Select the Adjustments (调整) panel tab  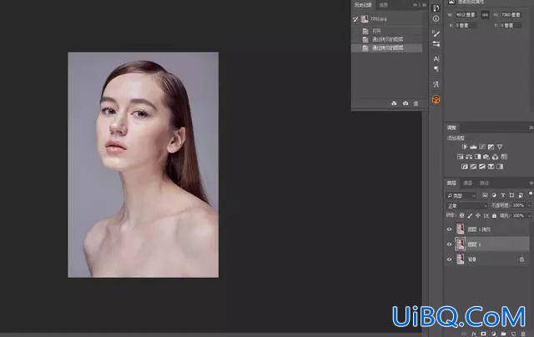point(451,128)
